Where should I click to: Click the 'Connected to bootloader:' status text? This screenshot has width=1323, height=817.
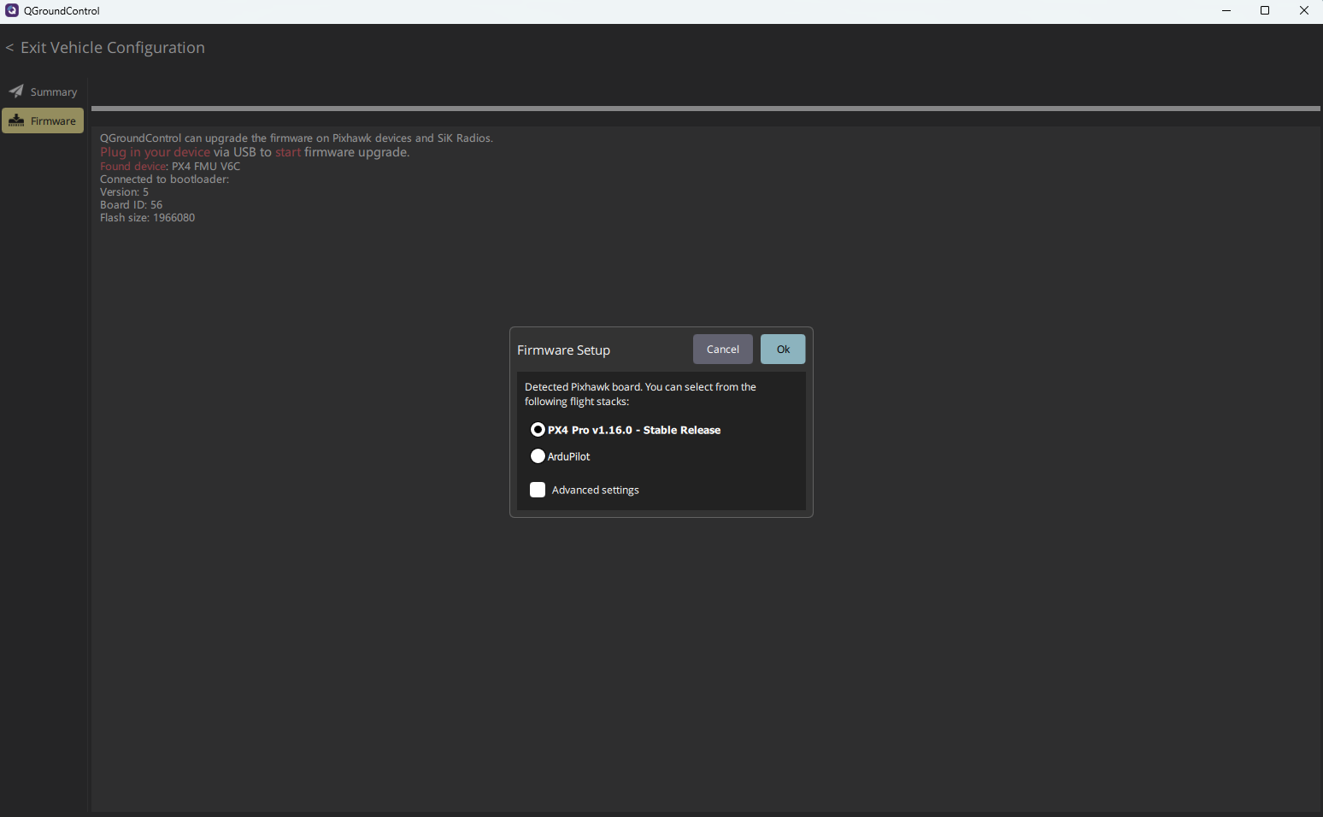coord(164,179)
